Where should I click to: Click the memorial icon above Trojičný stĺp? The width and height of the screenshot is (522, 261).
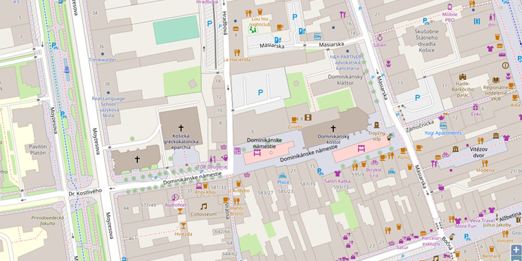click(x=376, y=125)
